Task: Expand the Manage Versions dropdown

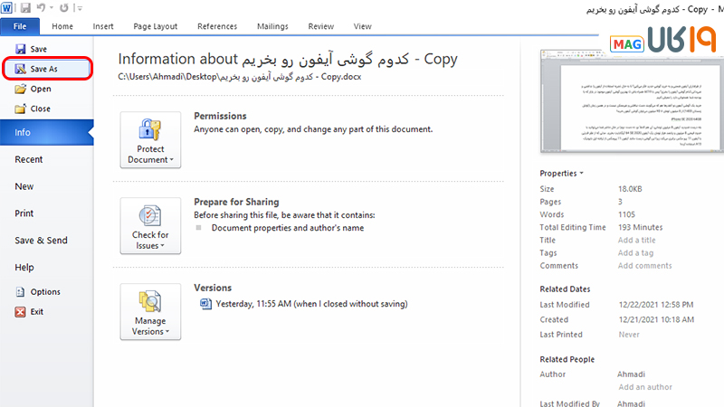Action: pyautogui.click(x=150, y=311)
